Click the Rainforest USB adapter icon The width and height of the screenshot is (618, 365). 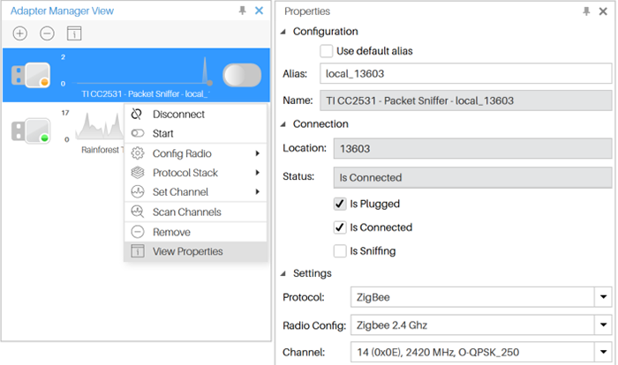31,130
